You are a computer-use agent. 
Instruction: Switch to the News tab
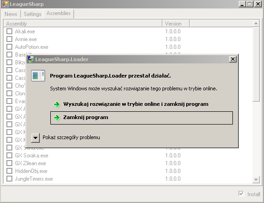click(x=11, y=14)
